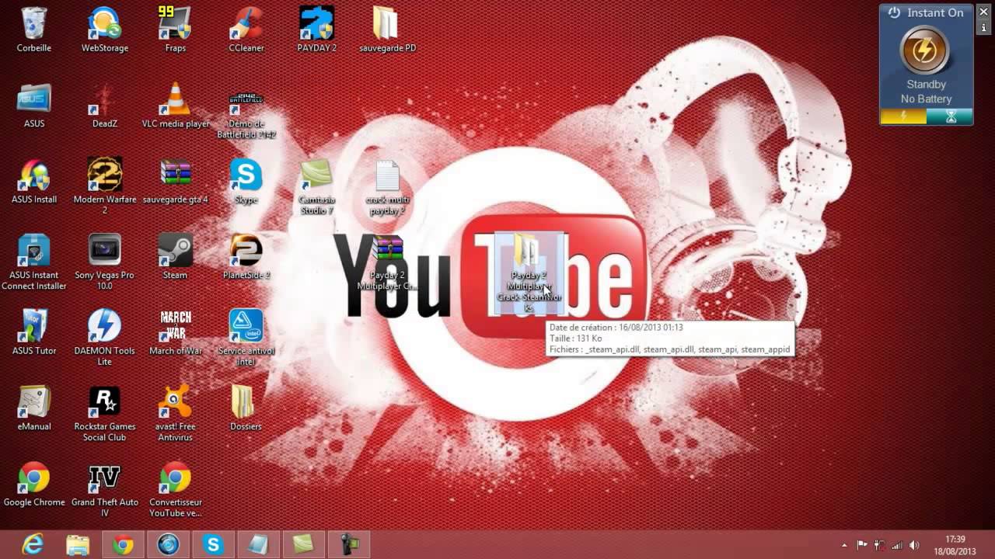Switch to the teal hourglass mode tab
Viewport: 995px width, 559px height.
click(x=950, y=116)
